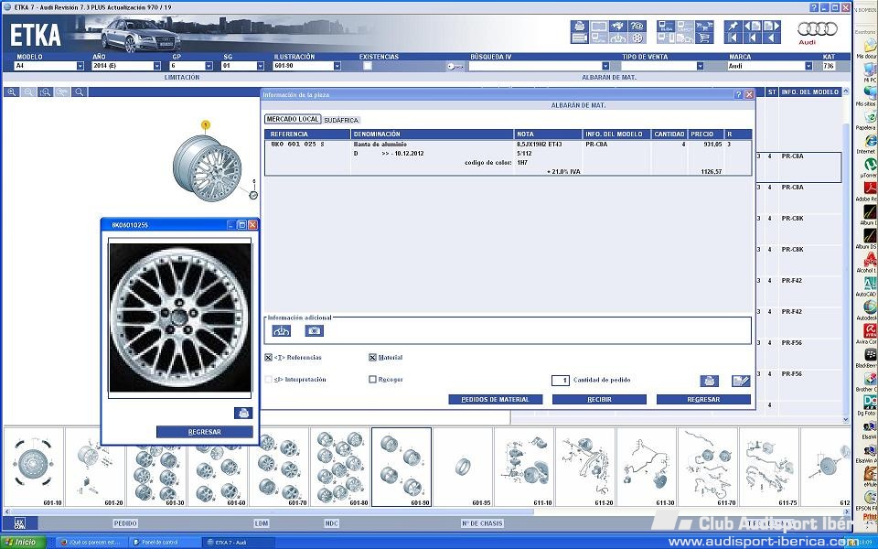
Task: Open the LDM tab in bottom bar
Action: click(x=262, y=523)
